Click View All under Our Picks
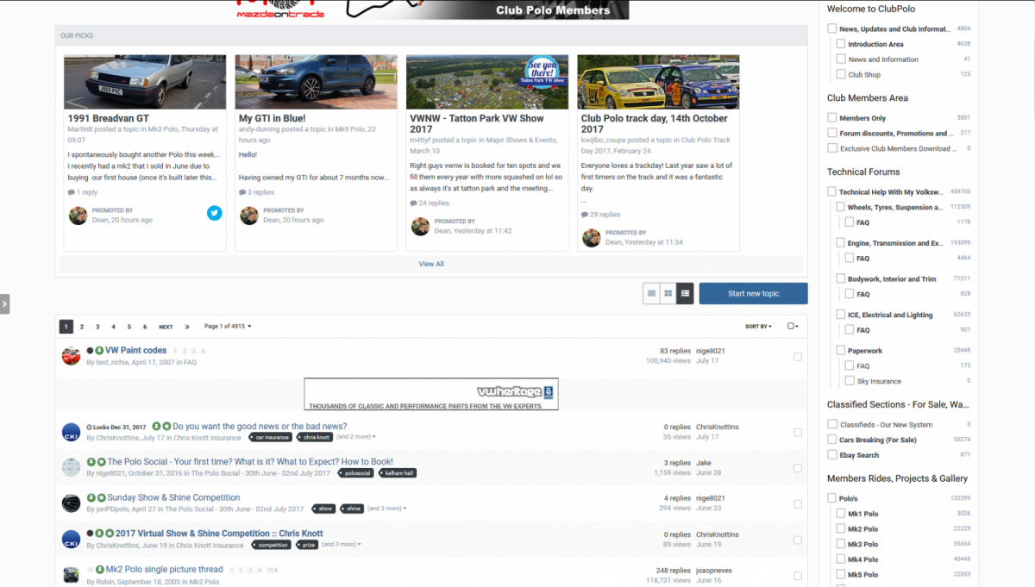The height and width of the screenshot is (587, 1035). click(x=431, y=264)
